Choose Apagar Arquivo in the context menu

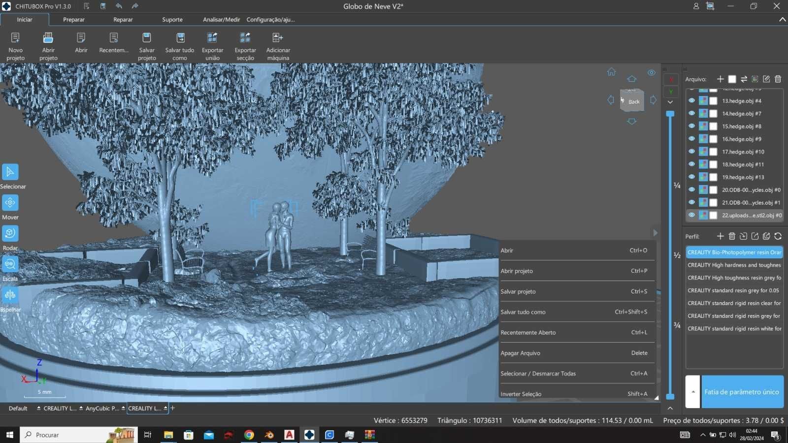click(577, 353)
